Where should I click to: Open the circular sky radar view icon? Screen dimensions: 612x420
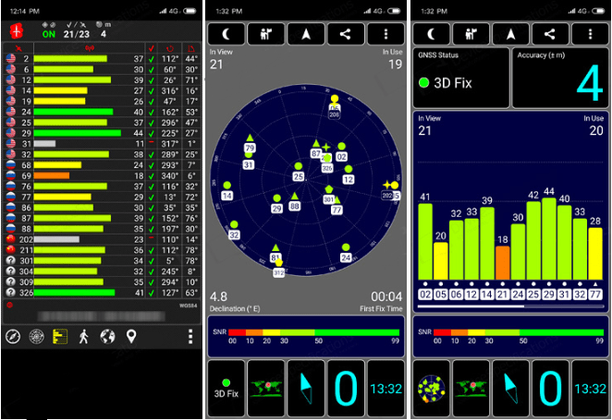[37, 337]
